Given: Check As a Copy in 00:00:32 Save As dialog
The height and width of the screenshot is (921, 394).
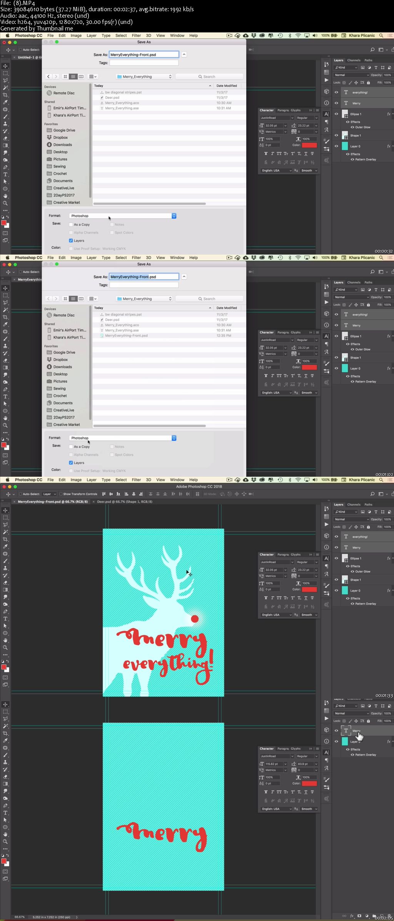Looking at the screenshot, I should coord(71,224).
